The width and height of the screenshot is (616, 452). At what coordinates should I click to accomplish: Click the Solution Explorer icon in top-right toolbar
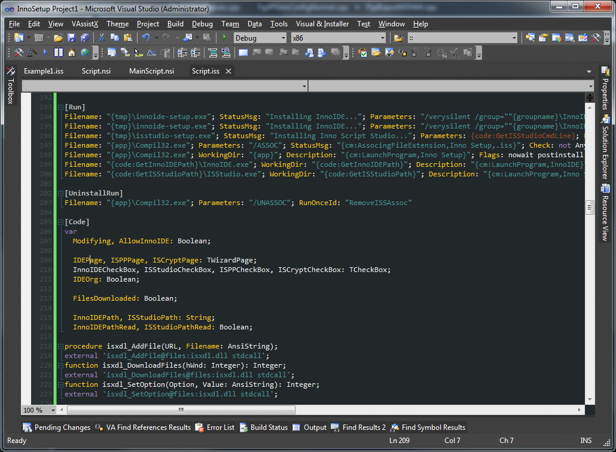pos(530,38)
